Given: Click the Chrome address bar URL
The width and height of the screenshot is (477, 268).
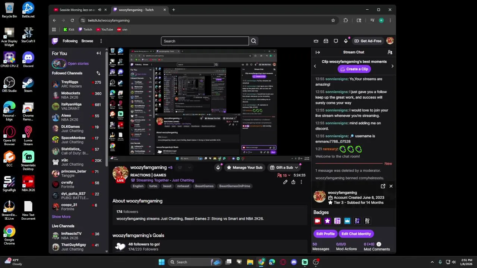Looking at the screenshot, I should tap(109, 20).
